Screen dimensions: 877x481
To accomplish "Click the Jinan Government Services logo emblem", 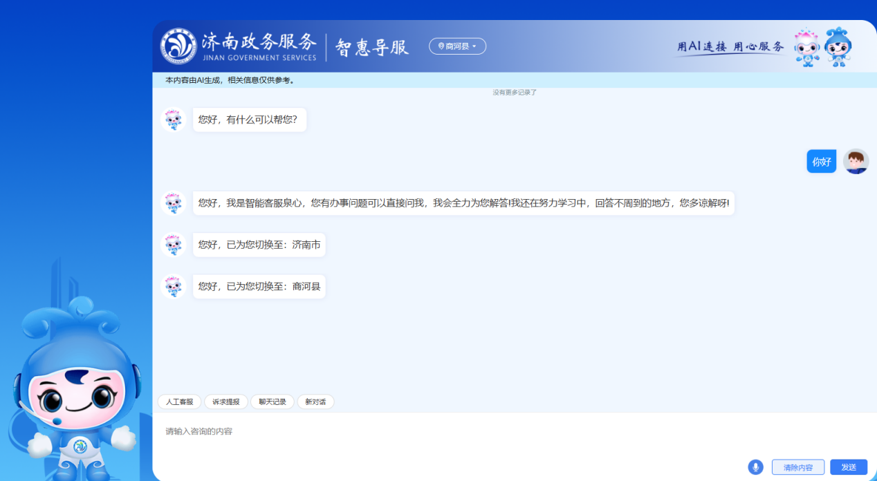I will click(x=178, y=46).
